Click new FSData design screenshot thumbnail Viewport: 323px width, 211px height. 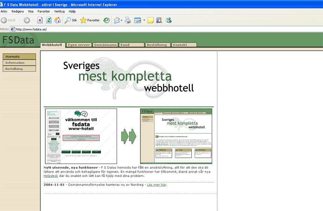[176, 136]
